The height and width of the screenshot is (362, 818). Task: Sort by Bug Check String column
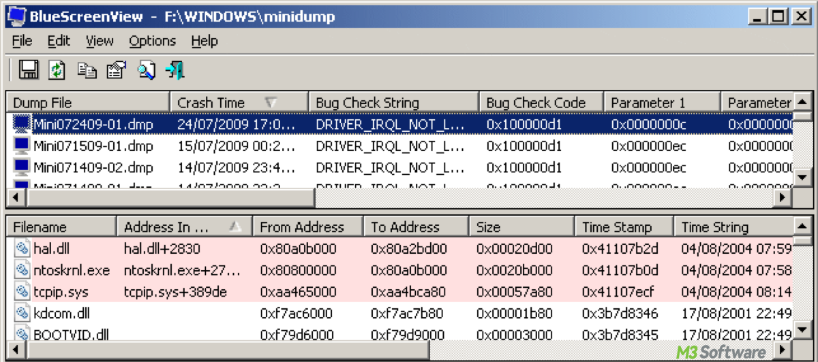(x=394, y=103)
